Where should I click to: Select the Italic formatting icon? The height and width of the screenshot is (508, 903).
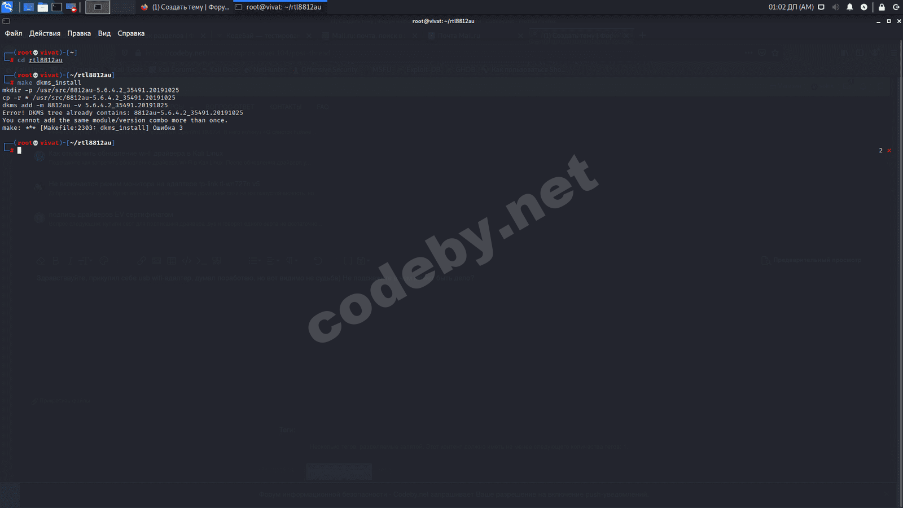click(x=71, y=260)
